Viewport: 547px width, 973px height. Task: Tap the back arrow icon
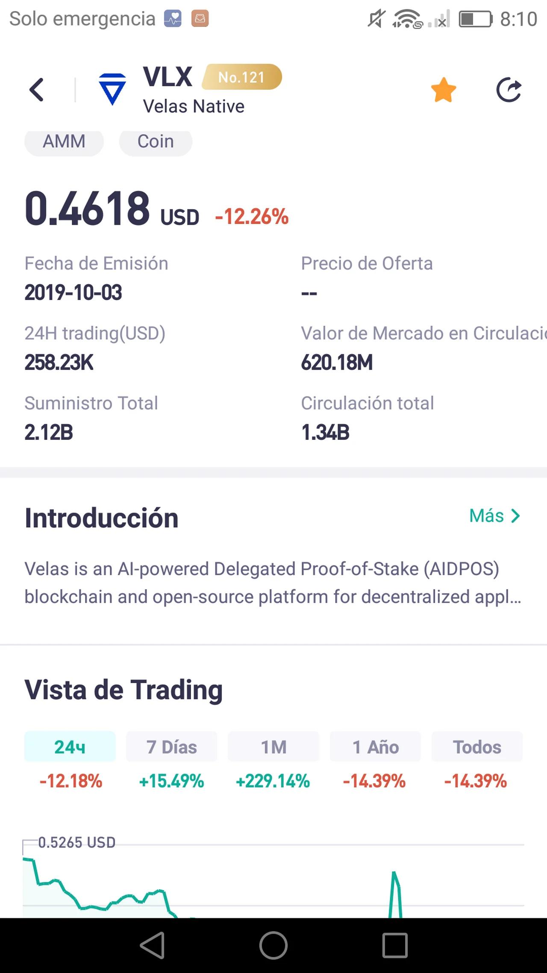[37, 90]
